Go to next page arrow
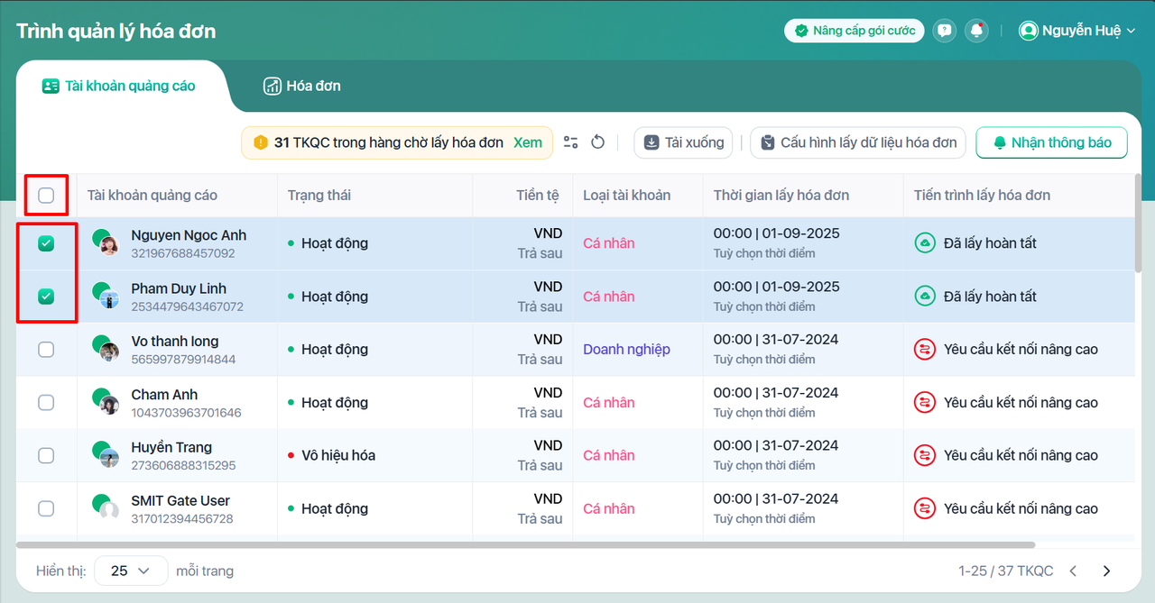 point(1106,571)
